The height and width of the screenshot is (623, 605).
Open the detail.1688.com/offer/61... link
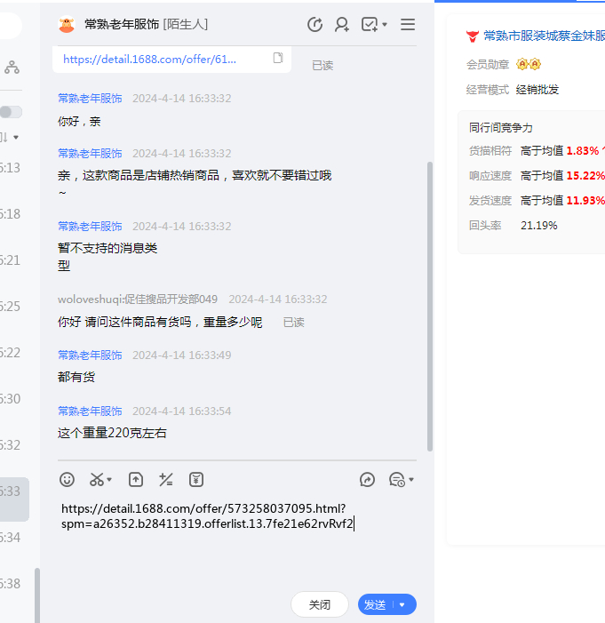click(150, 60)
